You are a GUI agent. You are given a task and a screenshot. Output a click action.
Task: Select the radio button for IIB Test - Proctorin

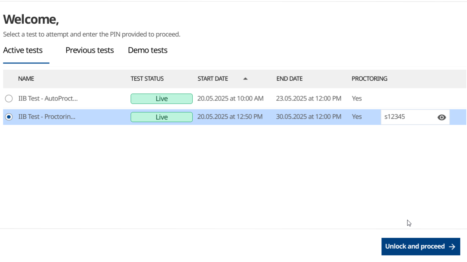9,117
